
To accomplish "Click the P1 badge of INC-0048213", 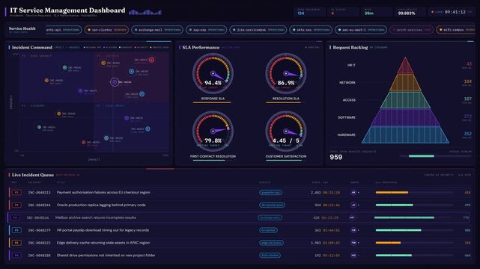I will click(16, 193).
